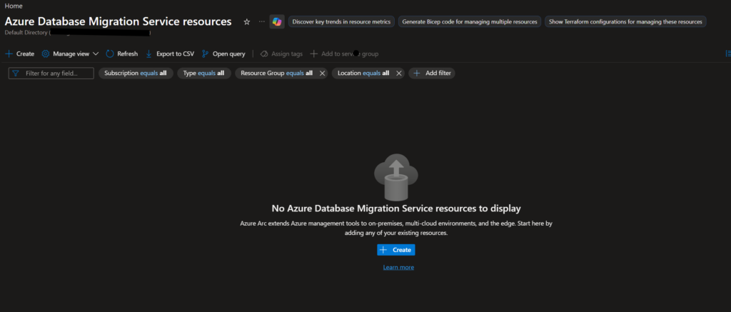
Task: Click the Add filter button
Action: pos(432,73)
